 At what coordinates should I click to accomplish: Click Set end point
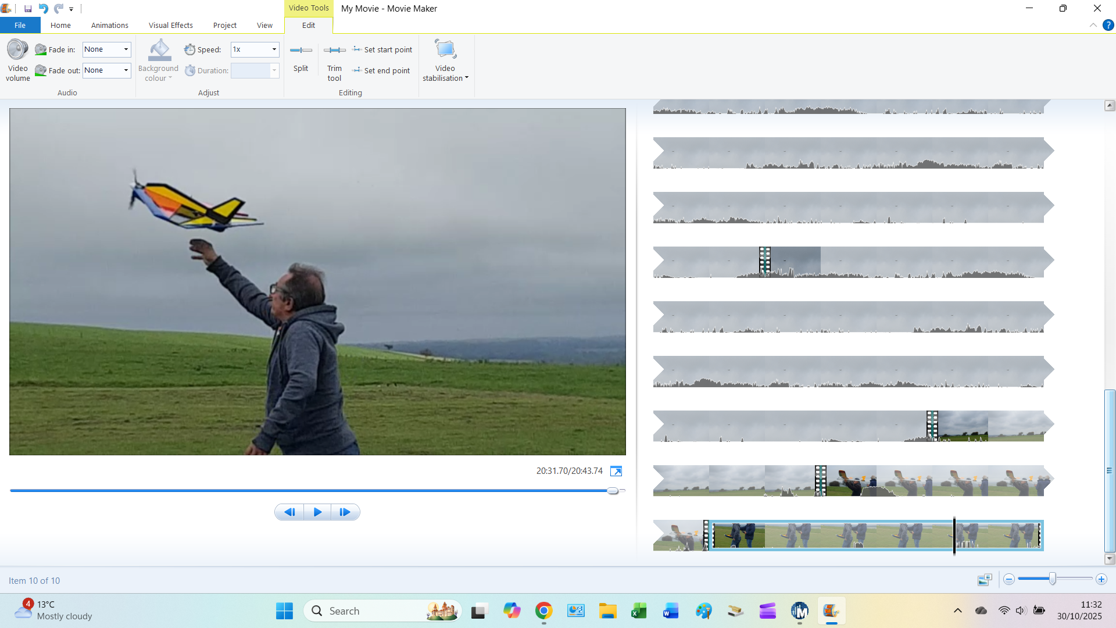point(381,70)
